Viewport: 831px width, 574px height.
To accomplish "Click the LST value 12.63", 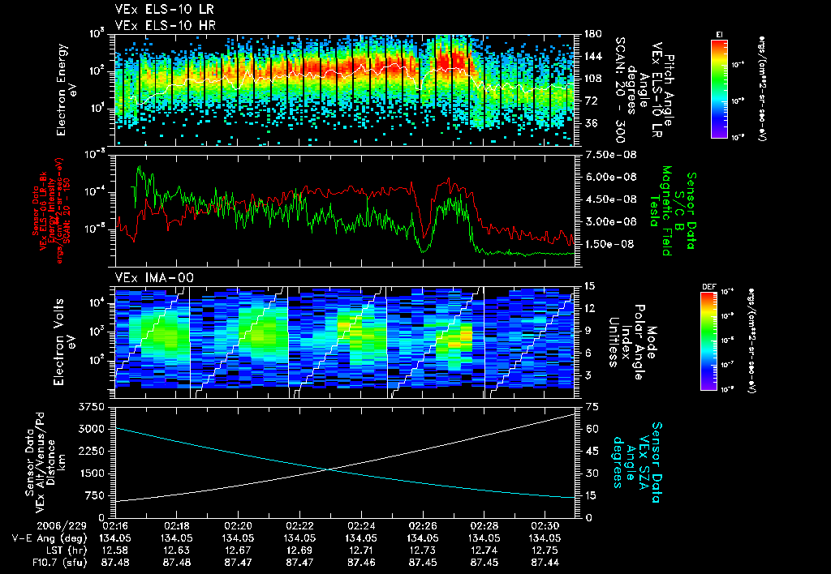I will [176, 550].
